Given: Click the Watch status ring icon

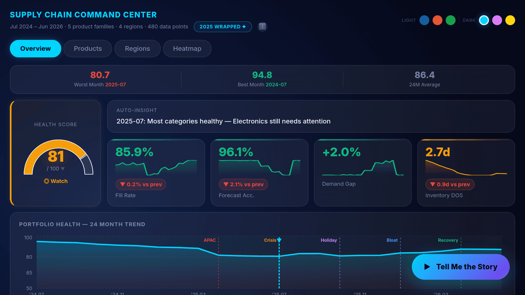Looking at the screenshot, I should point(46,181).
